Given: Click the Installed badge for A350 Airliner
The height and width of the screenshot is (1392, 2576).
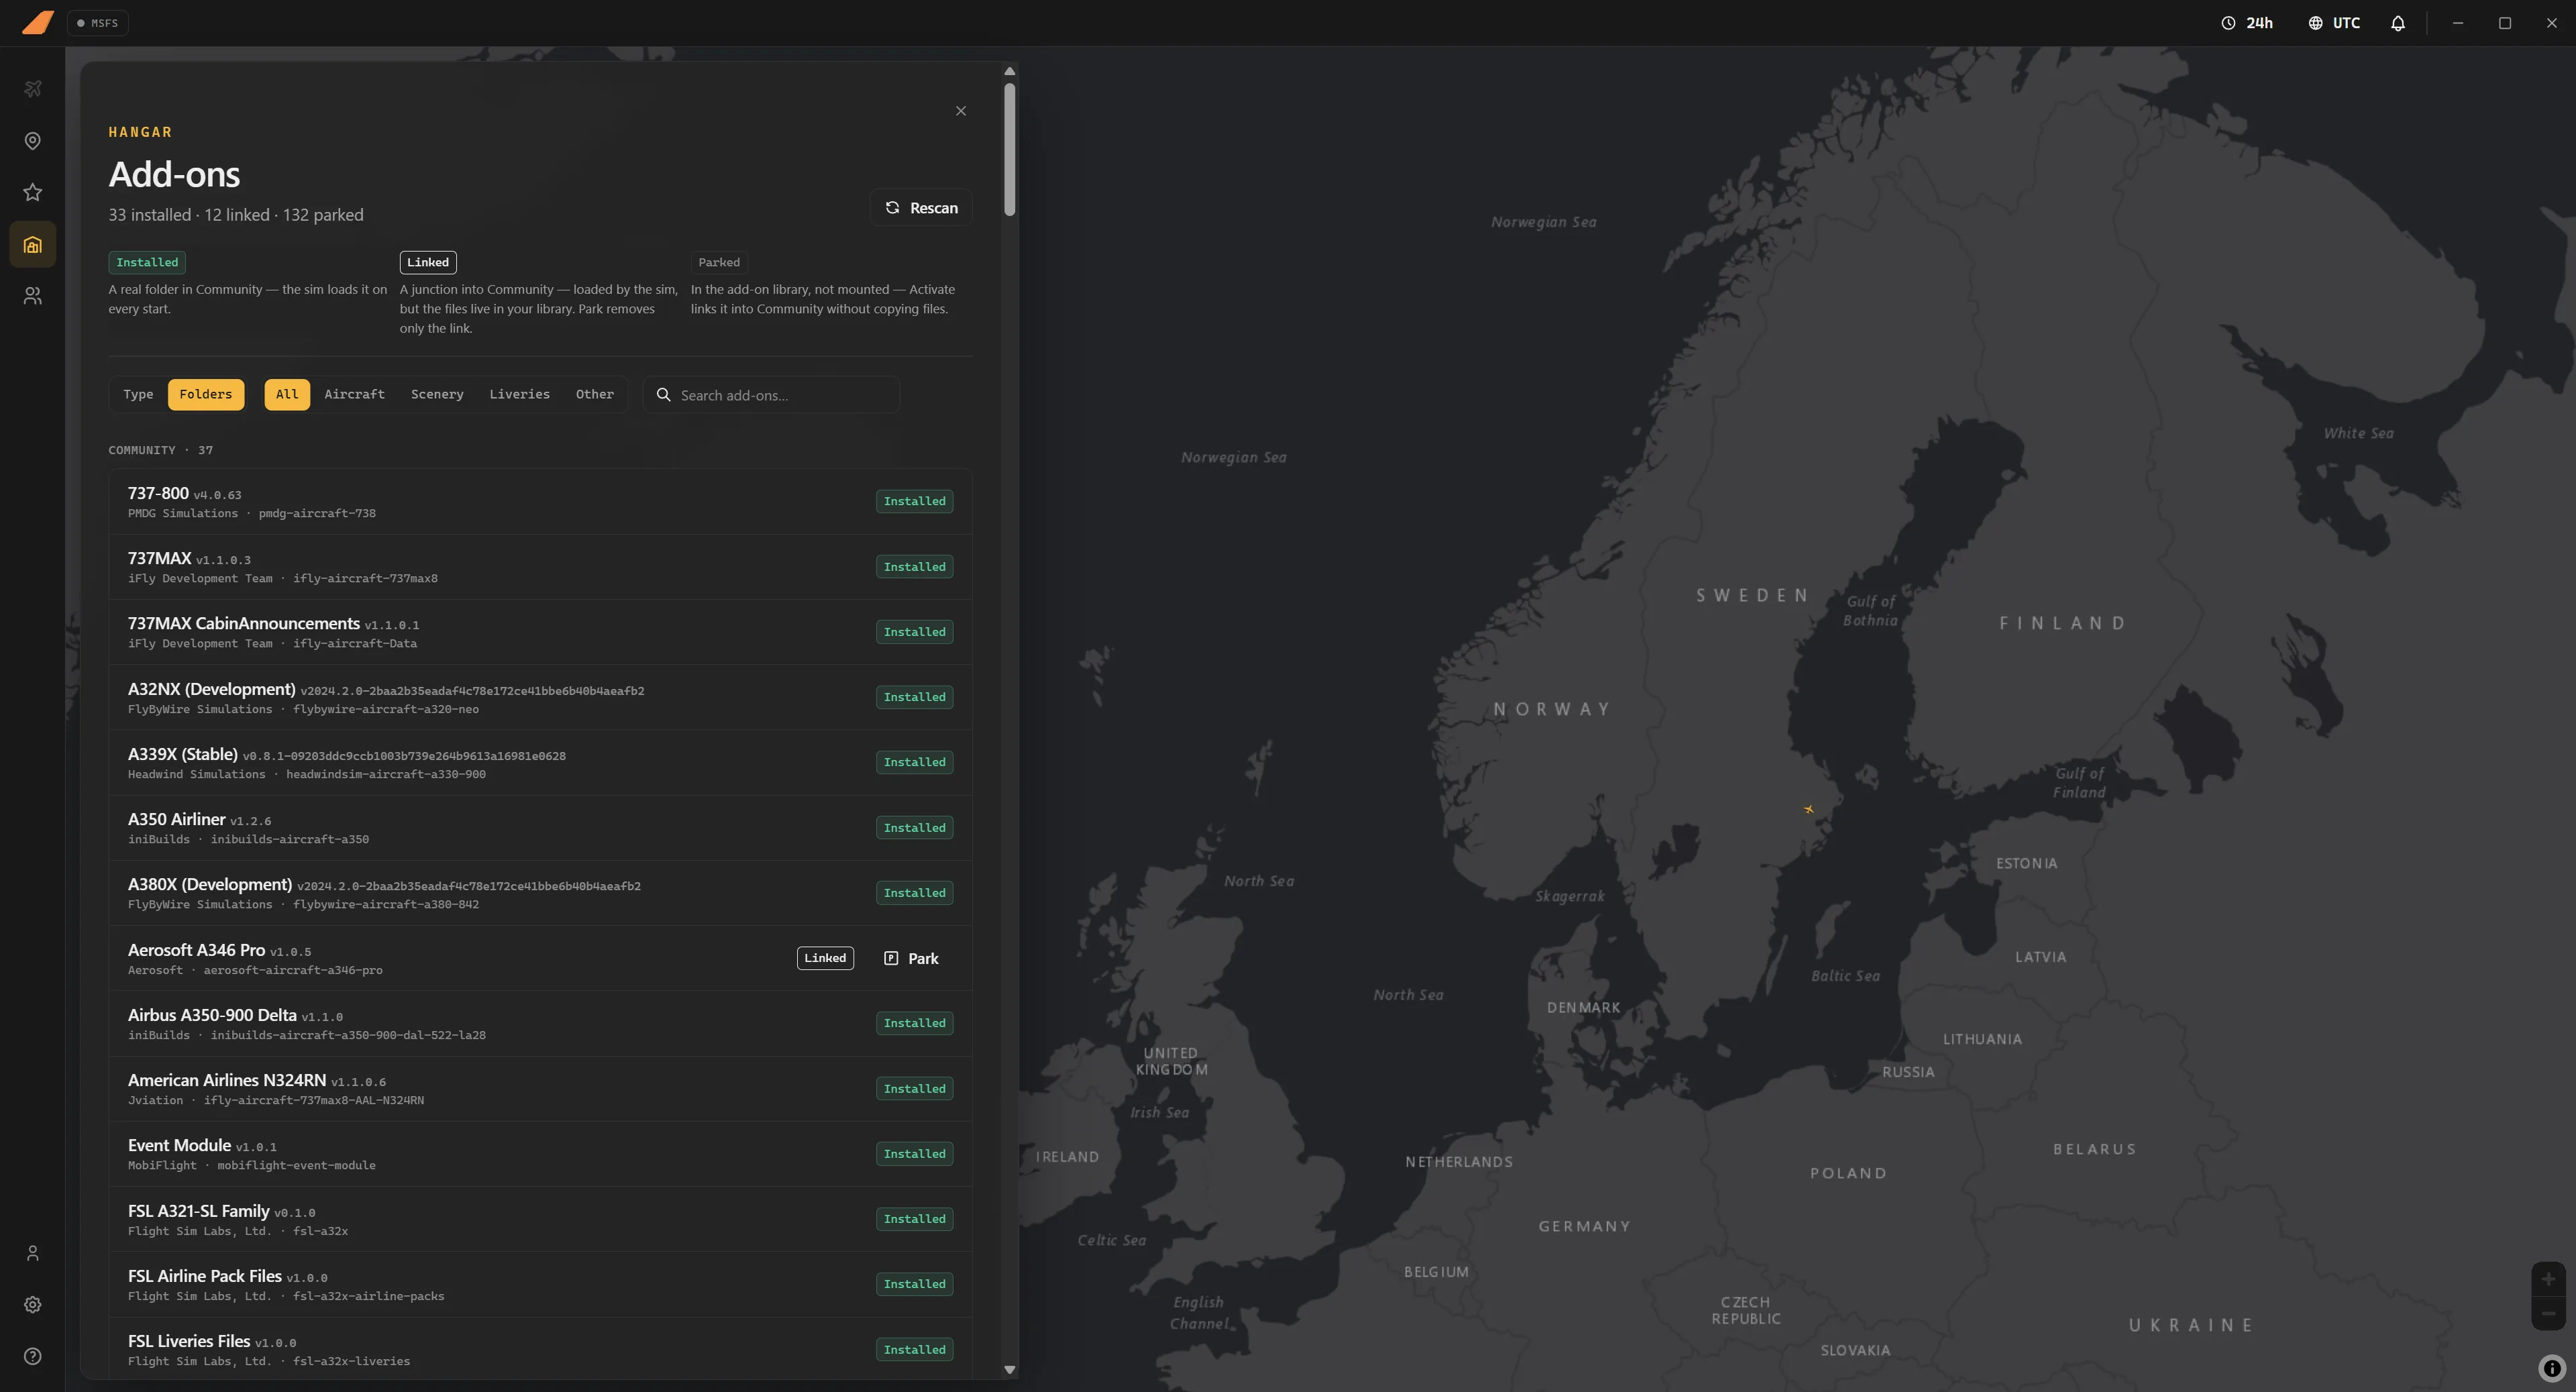Looking at the screenshot, I should (914, 828).
